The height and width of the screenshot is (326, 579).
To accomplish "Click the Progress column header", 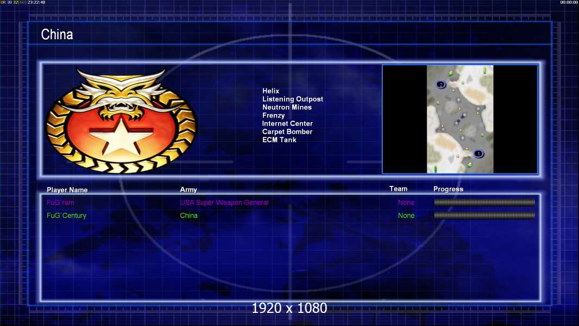I will coord(448,189).
